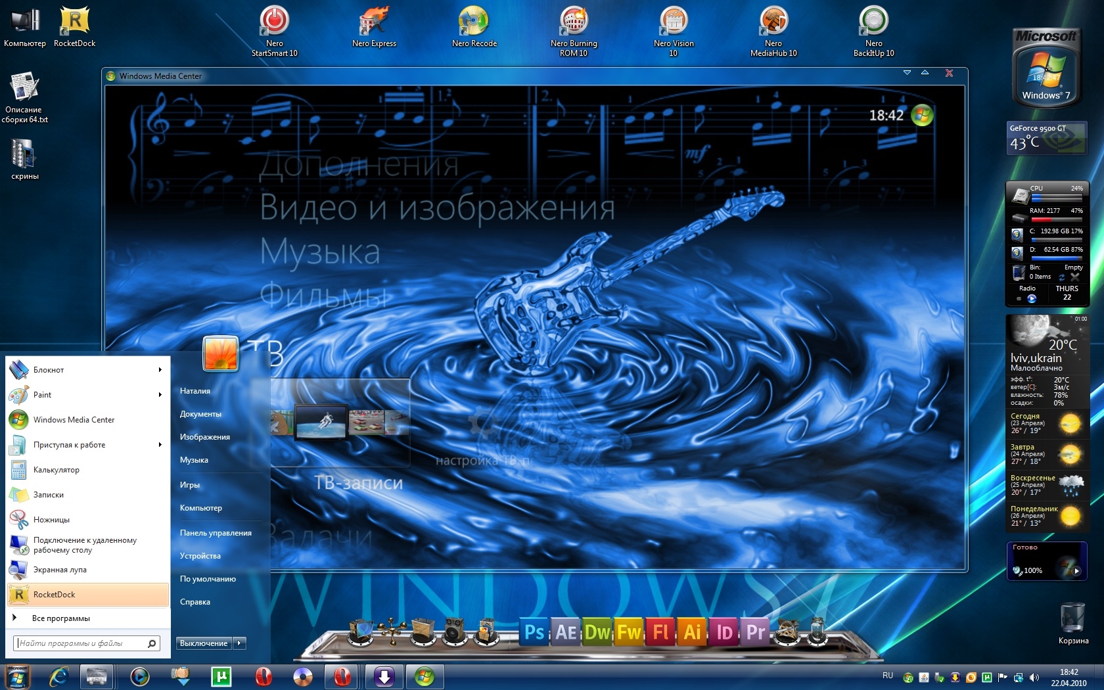This screenshot has height=690, width=1104.
Task: Click the Выключение shutdown button
Action: [x=204, y=643]
